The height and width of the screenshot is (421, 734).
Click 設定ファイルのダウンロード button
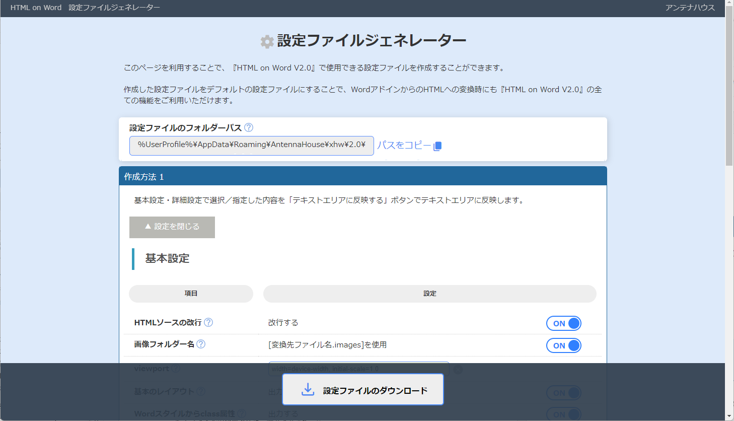(363, 389)
